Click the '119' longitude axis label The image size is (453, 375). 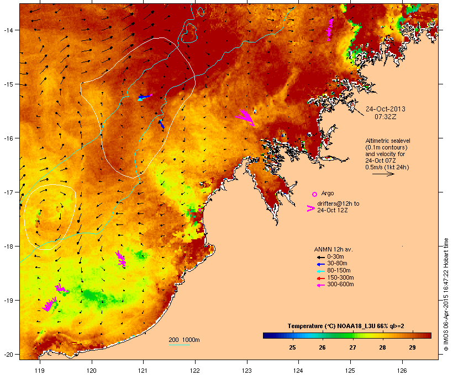[40, 371]
